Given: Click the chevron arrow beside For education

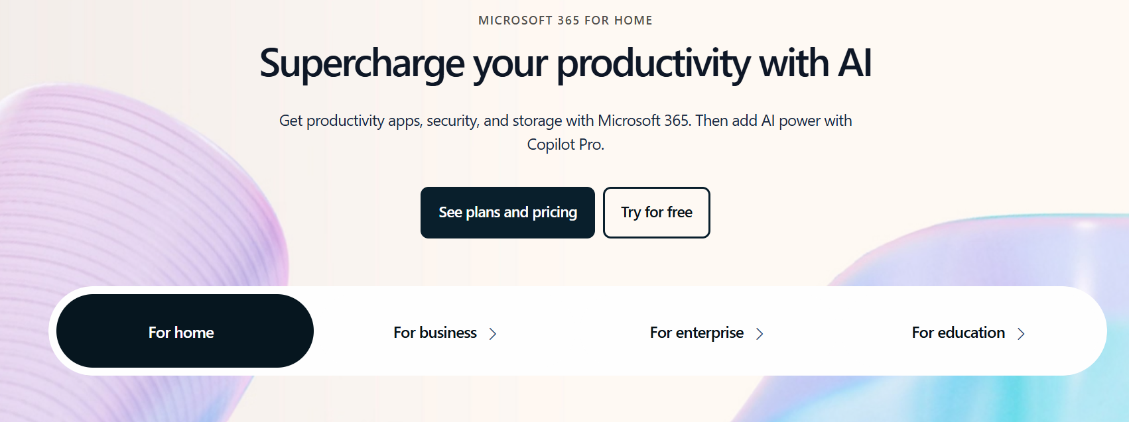Looking at the screenshot, I should tap(1022, 334).
